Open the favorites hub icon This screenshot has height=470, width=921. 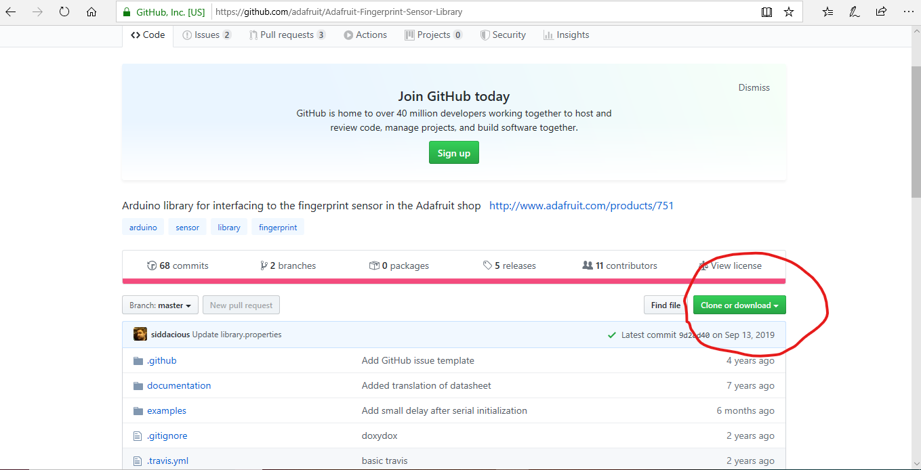click(x=828, y=12)
